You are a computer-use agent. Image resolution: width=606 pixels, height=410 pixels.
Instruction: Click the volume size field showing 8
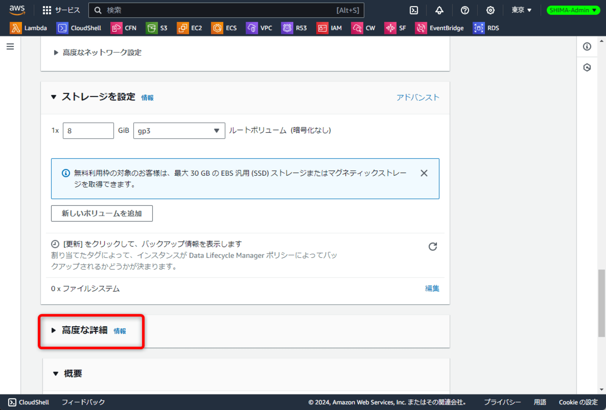[x=88, y=131]
